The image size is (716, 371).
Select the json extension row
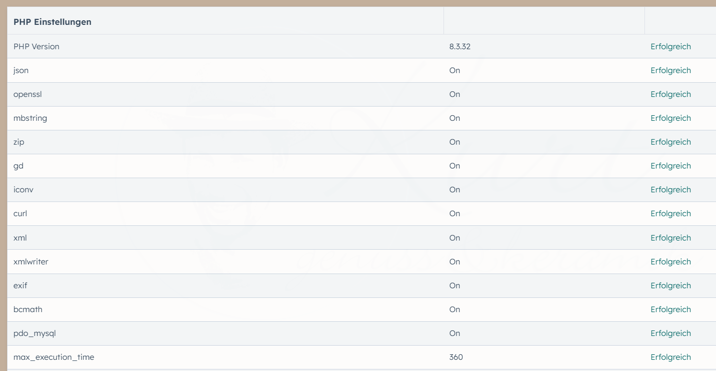click(361, 70)
